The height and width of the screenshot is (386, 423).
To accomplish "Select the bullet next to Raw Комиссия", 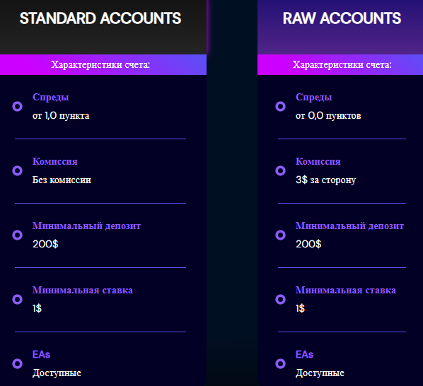I will click(280, 170).
